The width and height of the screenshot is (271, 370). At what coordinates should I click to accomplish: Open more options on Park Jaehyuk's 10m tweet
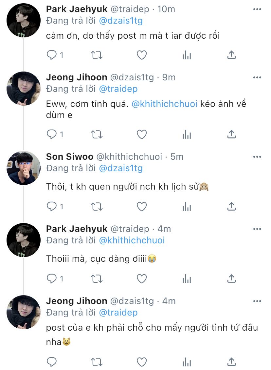[x=257, y=9]
